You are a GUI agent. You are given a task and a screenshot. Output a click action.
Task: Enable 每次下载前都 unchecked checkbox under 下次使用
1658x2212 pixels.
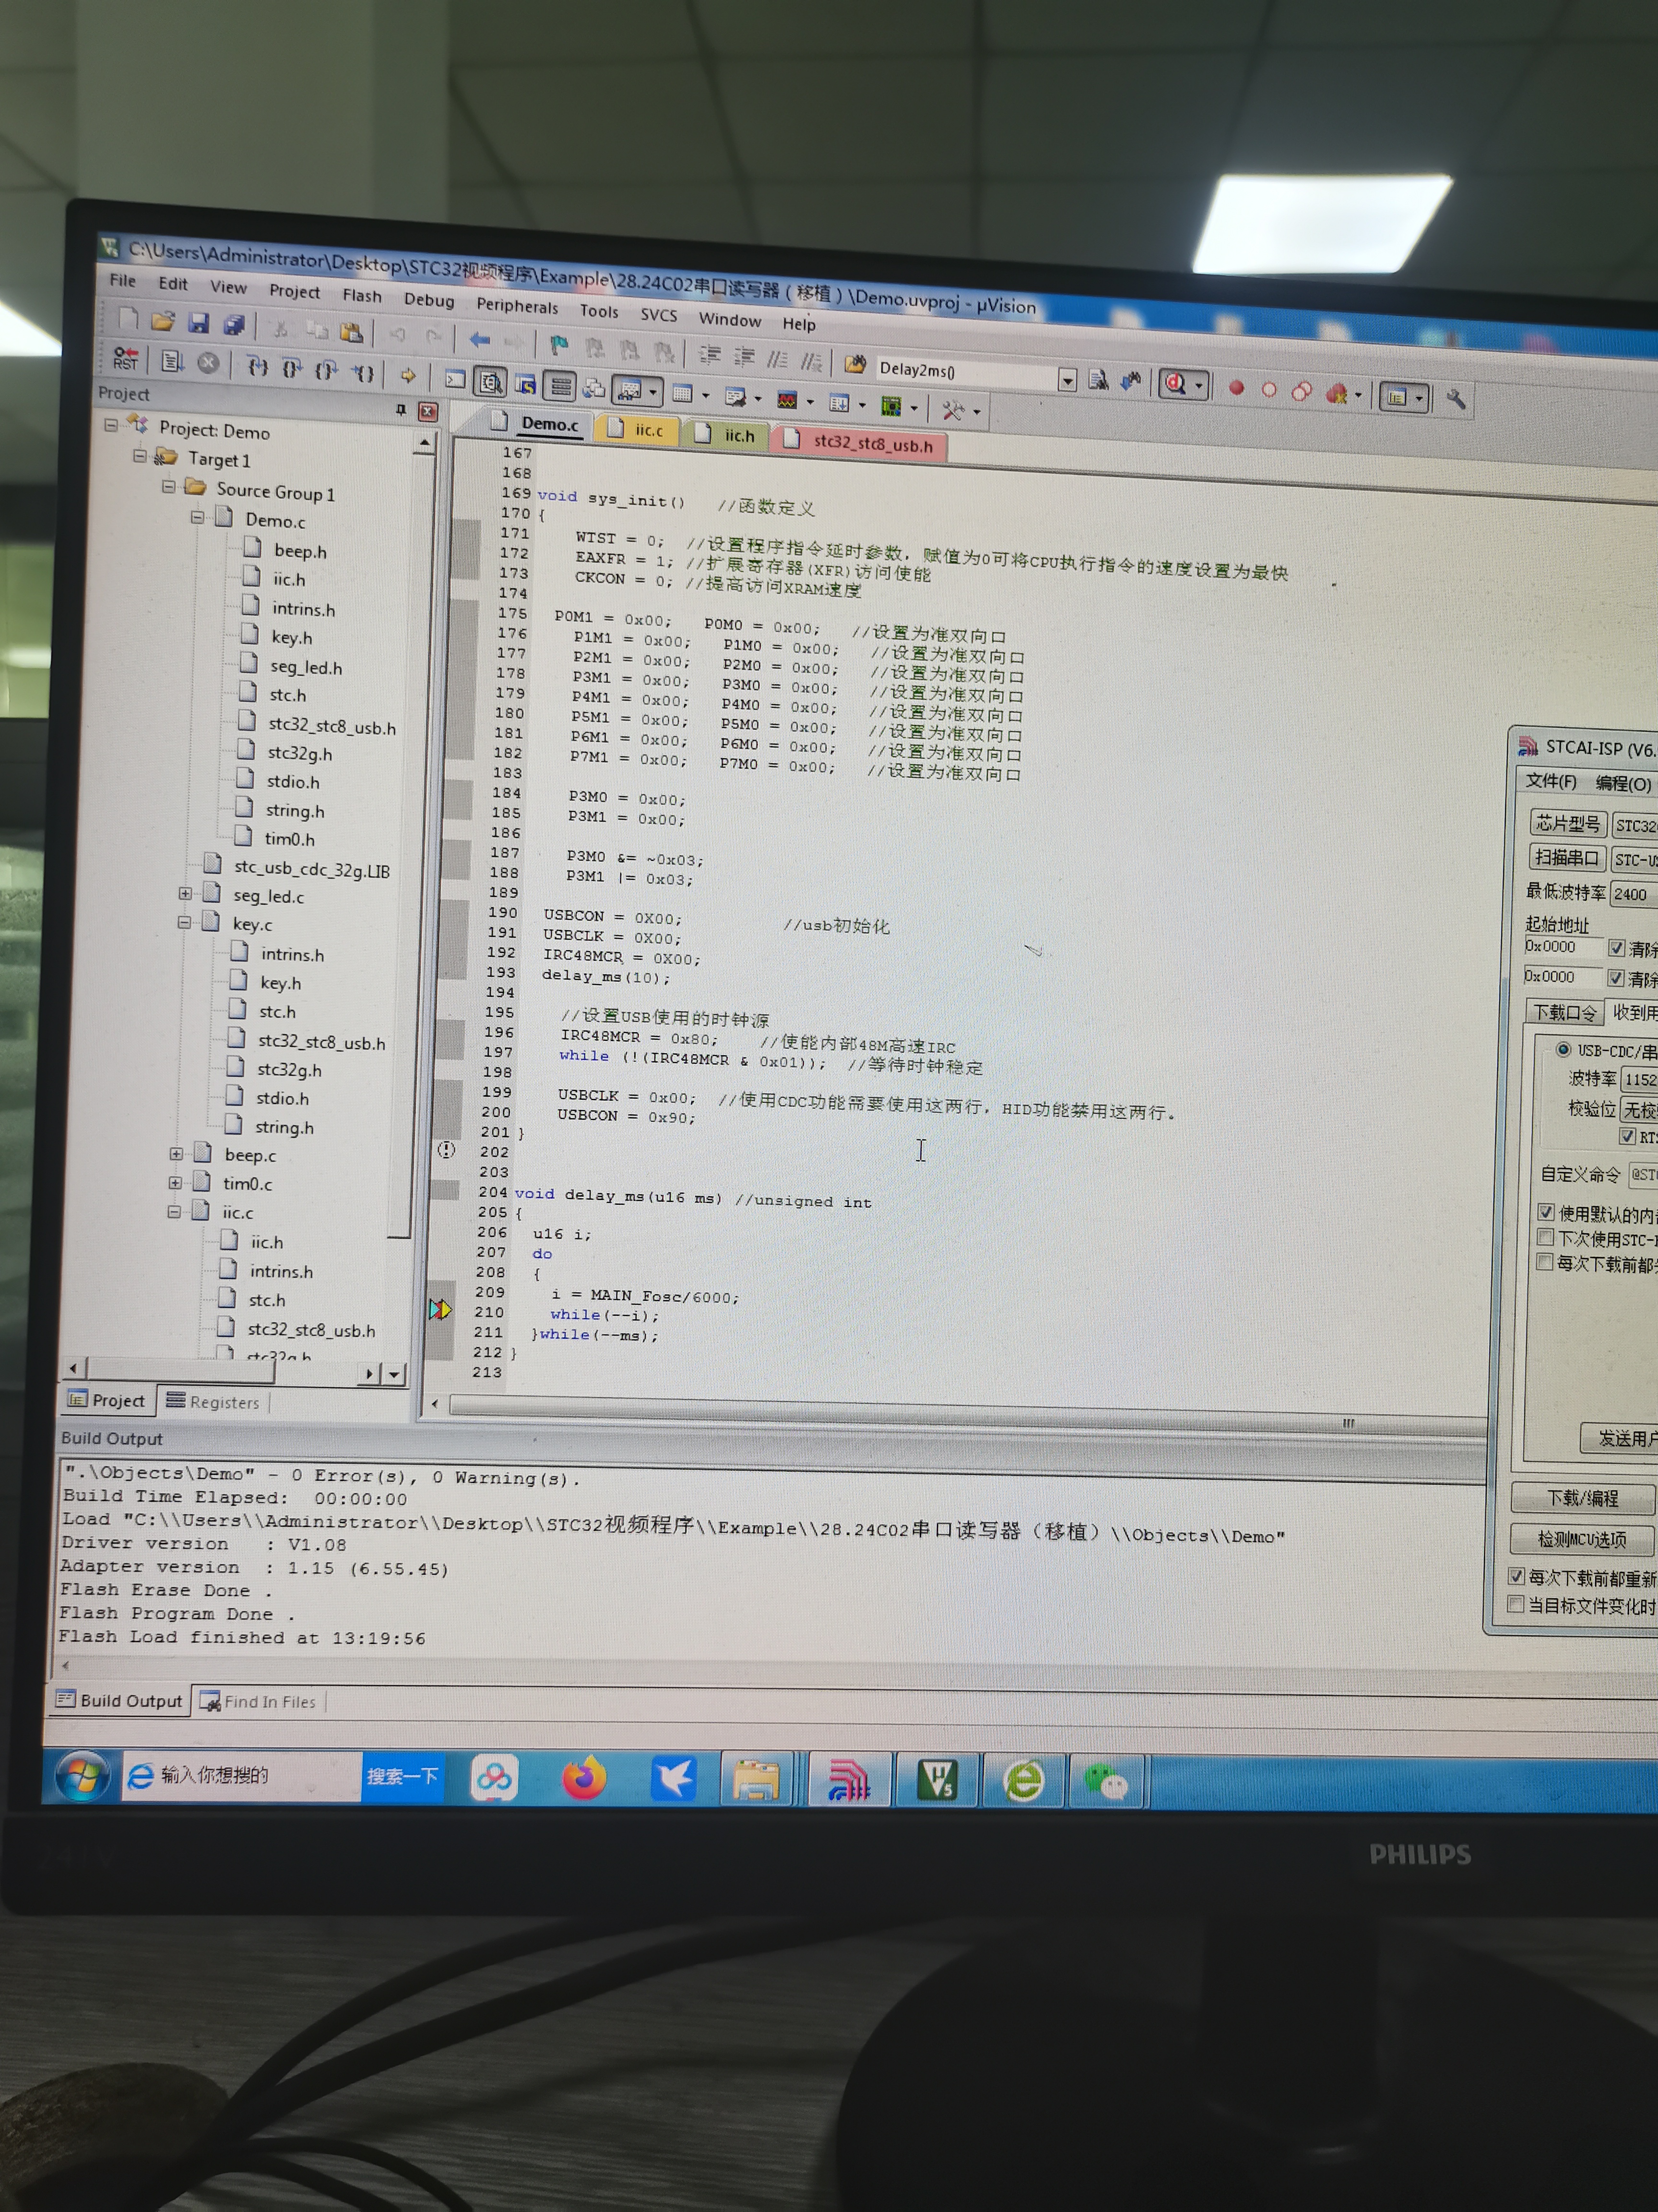[x=1544, y=1262]
